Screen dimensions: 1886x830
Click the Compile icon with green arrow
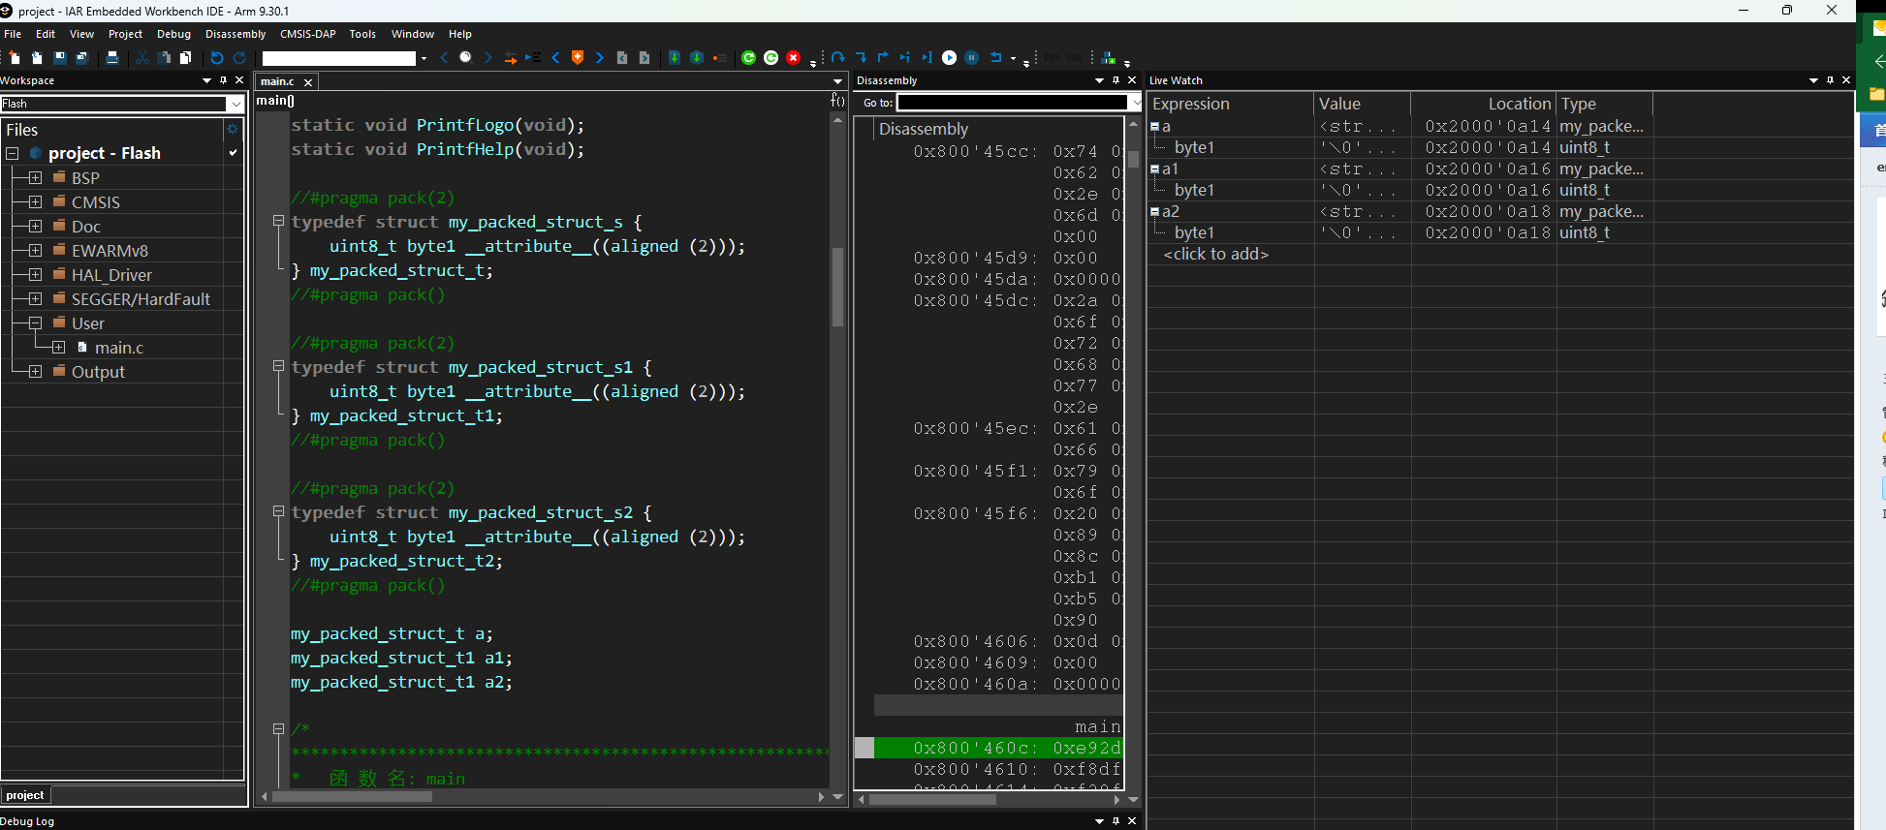pos(674,58)
